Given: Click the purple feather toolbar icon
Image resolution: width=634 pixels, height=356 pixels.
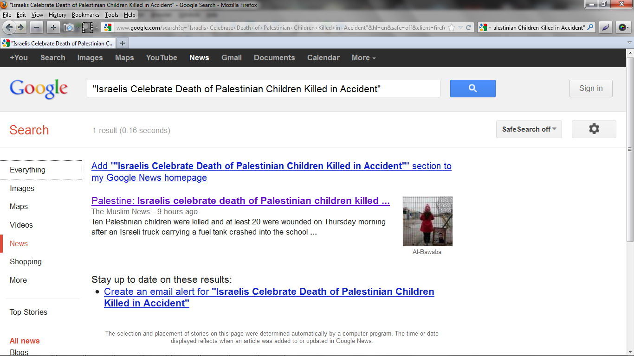Looking at the screenshot, I should 605,27.
